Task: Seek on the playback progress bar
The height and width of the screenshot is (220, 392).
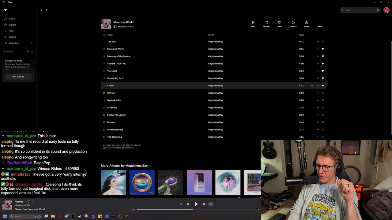Action: [x=196, y=210]
